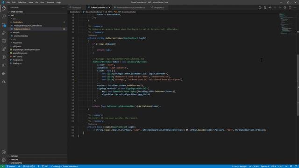Open the Run menu

coord(42,2)
